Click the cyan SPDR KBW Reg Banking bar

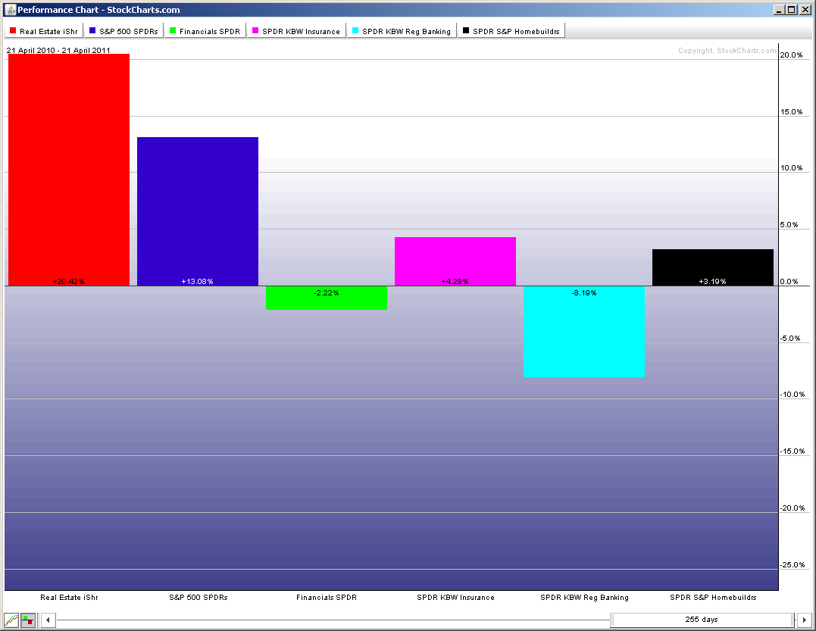(x=584, y=331)
